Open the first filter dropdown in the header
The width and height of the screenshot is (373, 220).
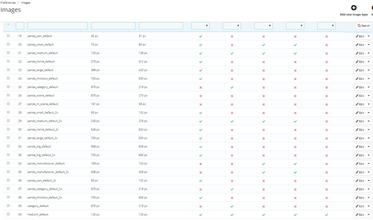(200, 26)
